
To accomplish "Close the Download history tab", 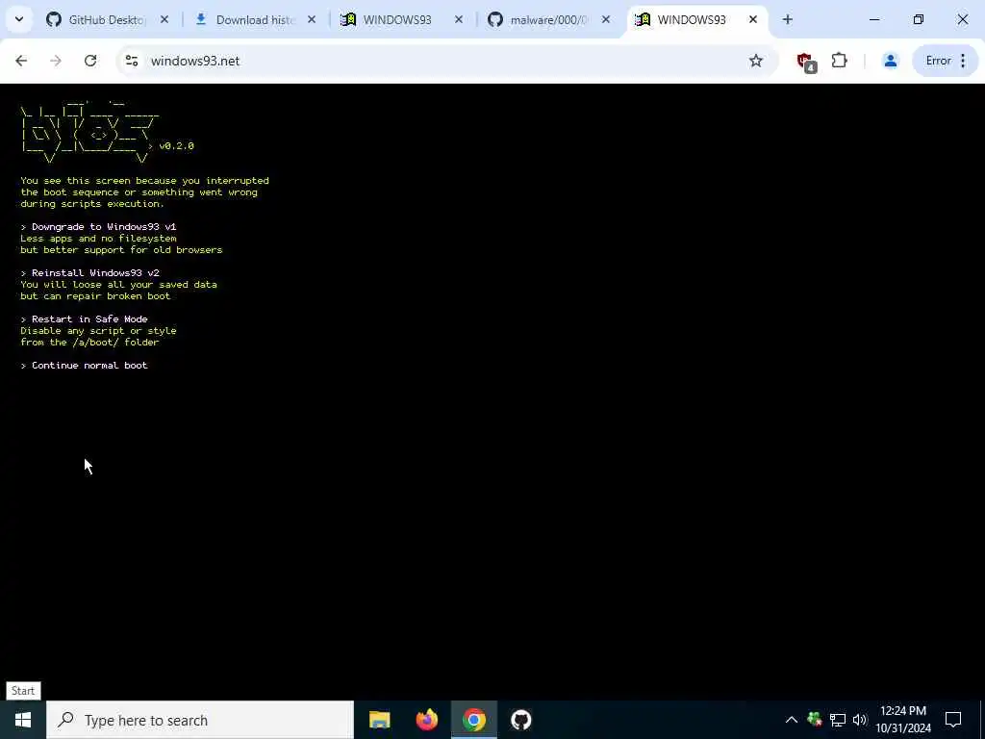I will pyautogui.click(x=312, y=19).
